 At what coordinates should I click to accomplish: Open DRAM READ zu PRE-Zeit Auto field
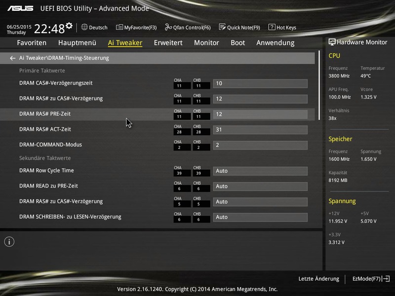[260, 186]
